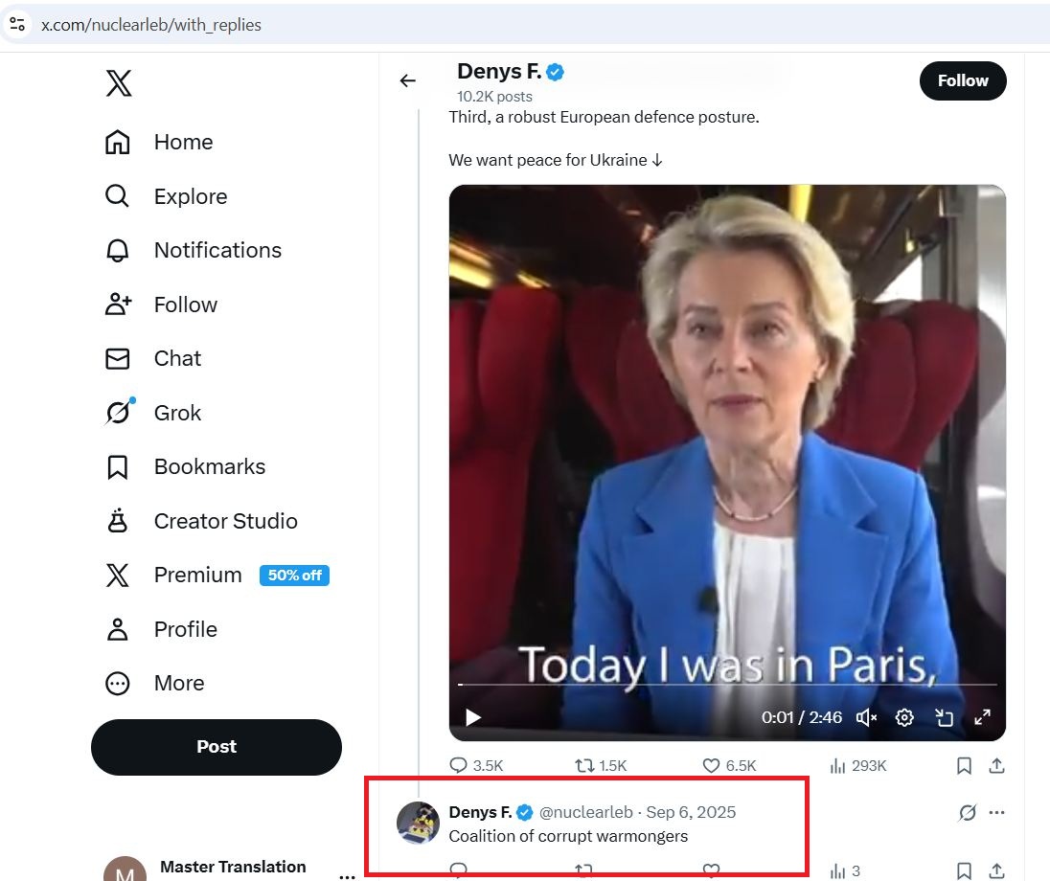Screen dimensions: 1050x881
Task: Click the video progress bar
Action: 728,685
